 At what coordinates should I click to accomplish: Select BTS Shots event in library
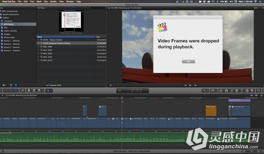coord(18,24)
